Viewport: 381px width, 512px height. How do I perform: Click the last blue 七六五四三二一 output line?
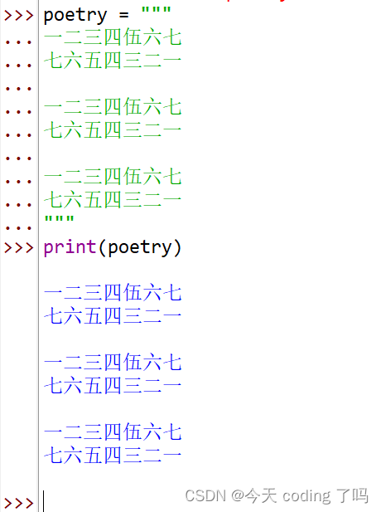113,456
